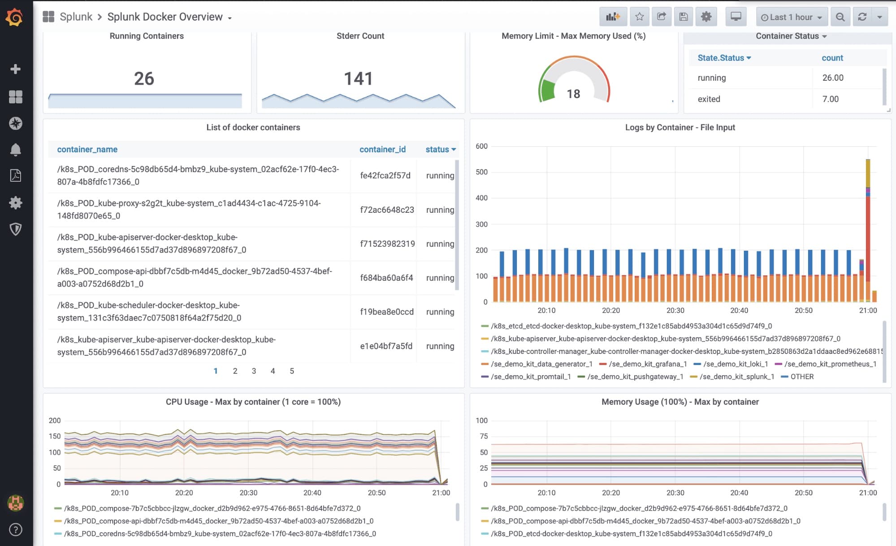Toggle se_demo_kit_grafana_1 series in Logs legend
896x546 pixels.
click(647, 364)
